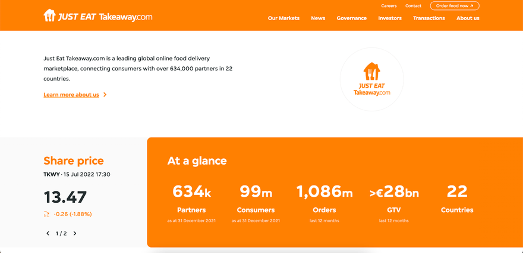The image size is (523, 253).
Task: Click 'last 12 months' under Orders
Action: [324, 221]
